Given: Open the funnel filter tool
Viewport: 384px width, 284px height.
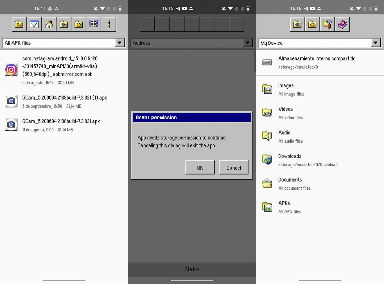Looking at the screenshot, I should point(34,24).
